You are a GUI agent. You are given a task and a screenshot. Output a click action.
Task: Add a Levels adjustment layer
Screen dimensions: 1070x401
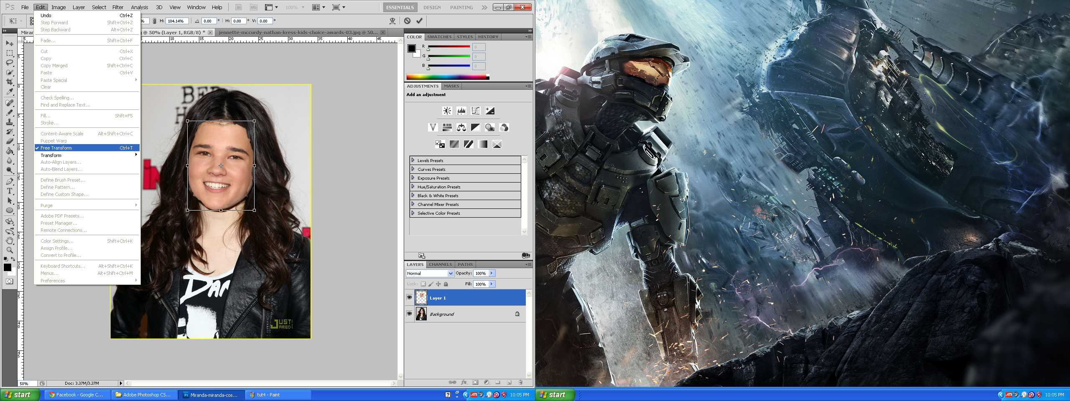(x=461, y=111)
